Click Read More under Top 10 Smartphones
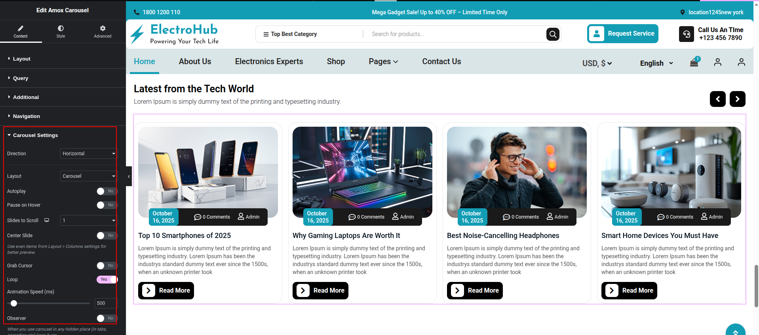Screen dimensions: 759x335 point(166,291)
